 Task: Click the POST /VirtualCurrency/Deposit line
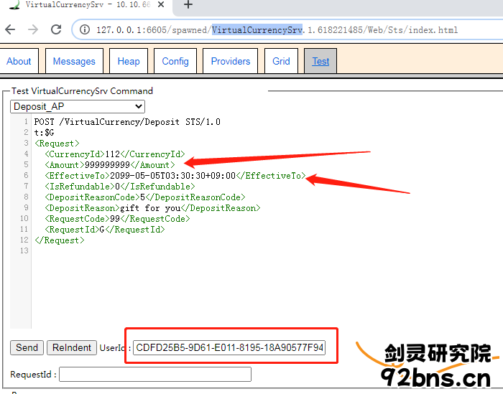point(127,122)
